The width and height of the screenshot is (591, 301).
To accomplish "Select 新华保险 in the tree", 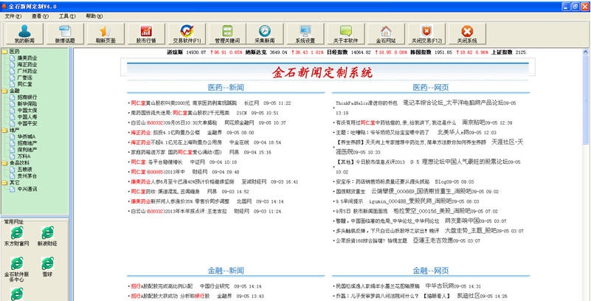I will [x=27, y=103].
